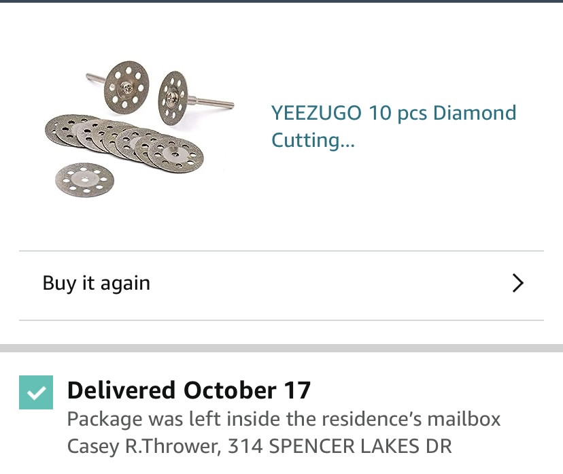
Task: Click the 314 SPENCER LAKES DR address
Action: click(339, 446)
